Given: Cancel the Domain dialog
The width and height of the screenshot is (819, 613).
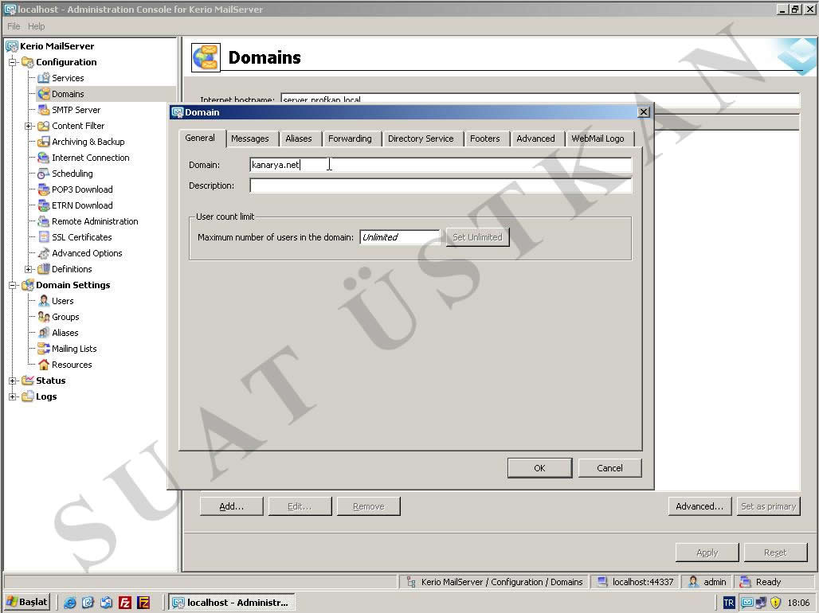Looking at the screenshot, I should pyautogui.click(x=609, y=468).
